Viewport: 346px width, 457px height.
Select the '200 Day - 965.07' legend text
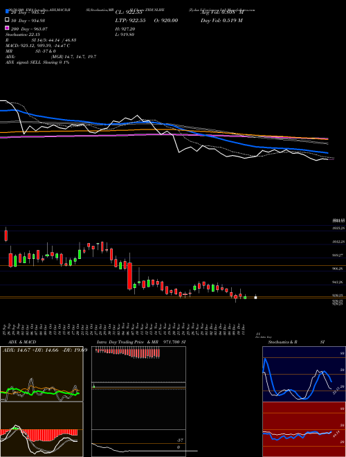coord(29,29)
